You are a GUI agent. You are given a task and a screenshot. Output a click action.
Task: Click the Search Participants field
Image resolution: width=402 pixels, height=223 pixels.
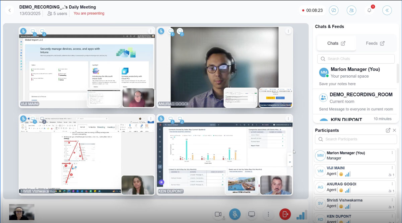pyautogui.click(x=355, y=139)
